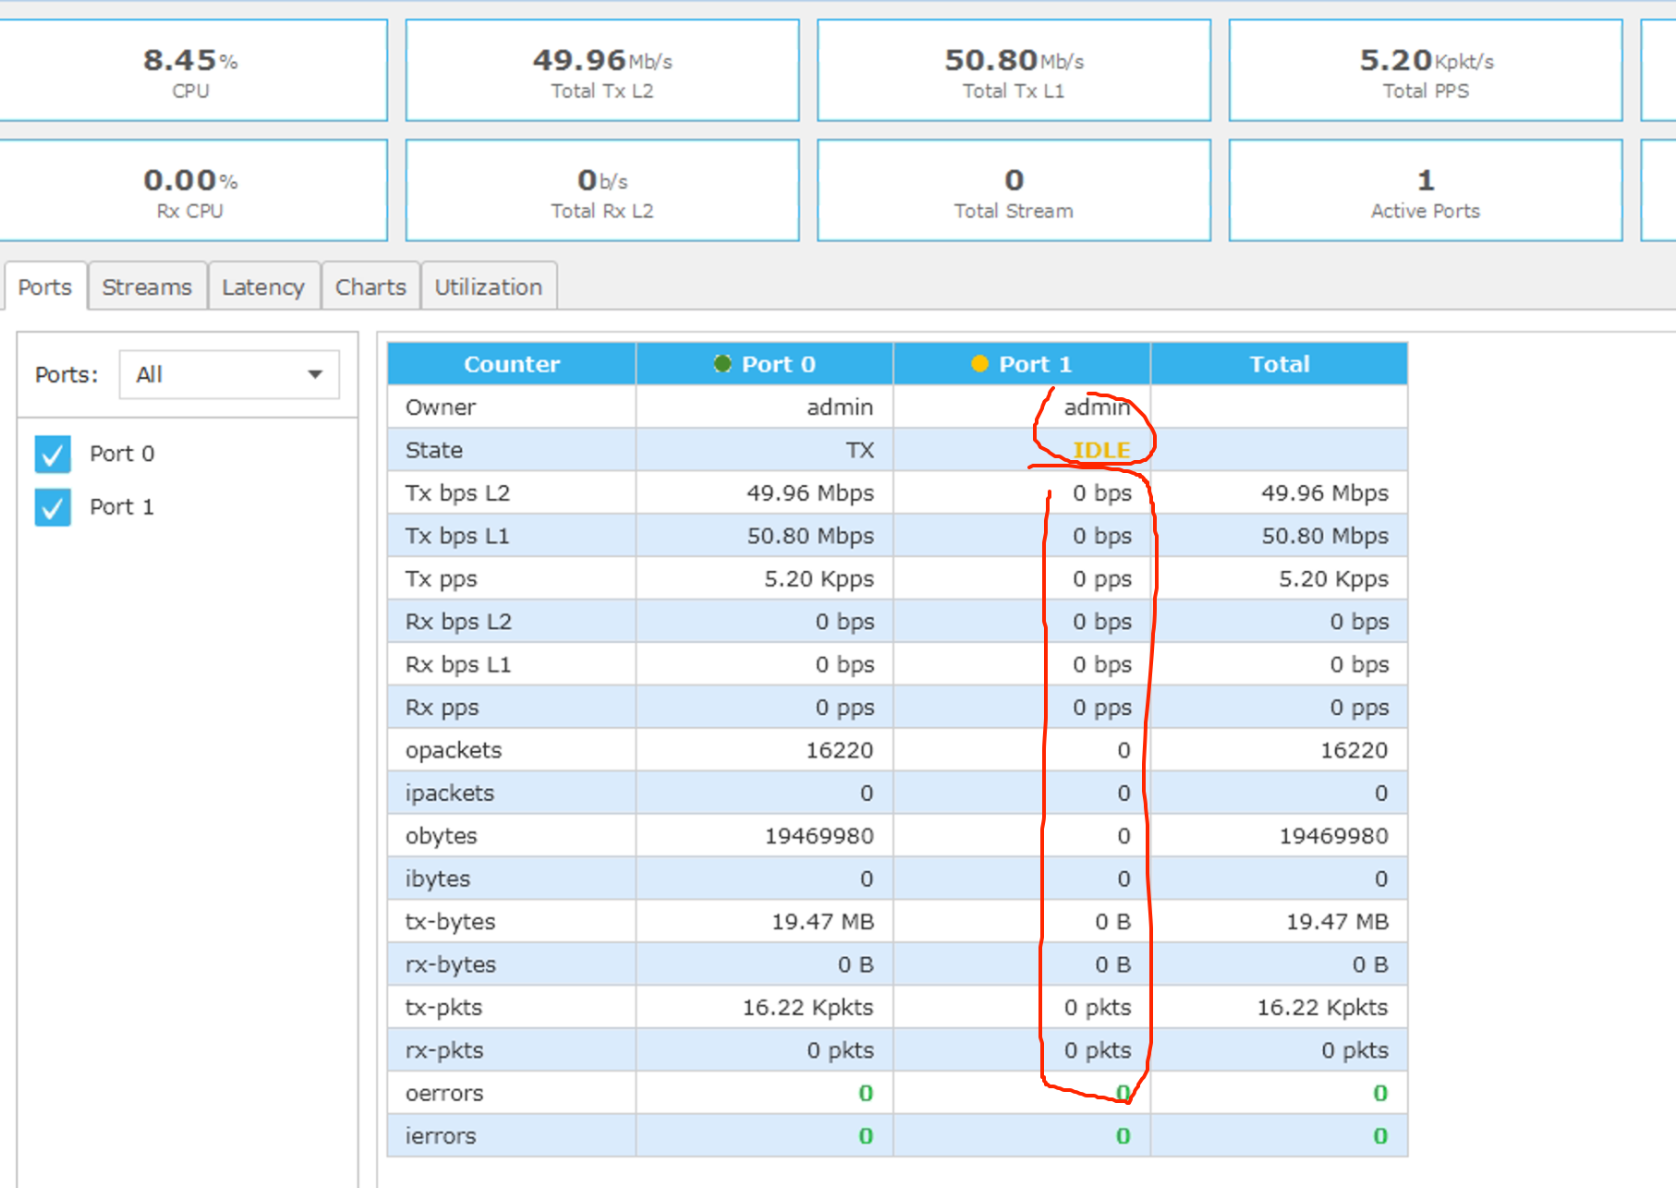Click the Total PPS panel showing 5.20 Kpkt/s
This screenshot has height=1188, width=1676.
1425,70
